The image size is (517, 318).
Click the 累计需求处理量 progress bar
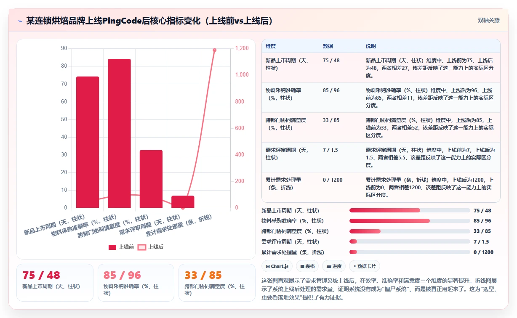(410, 252)
